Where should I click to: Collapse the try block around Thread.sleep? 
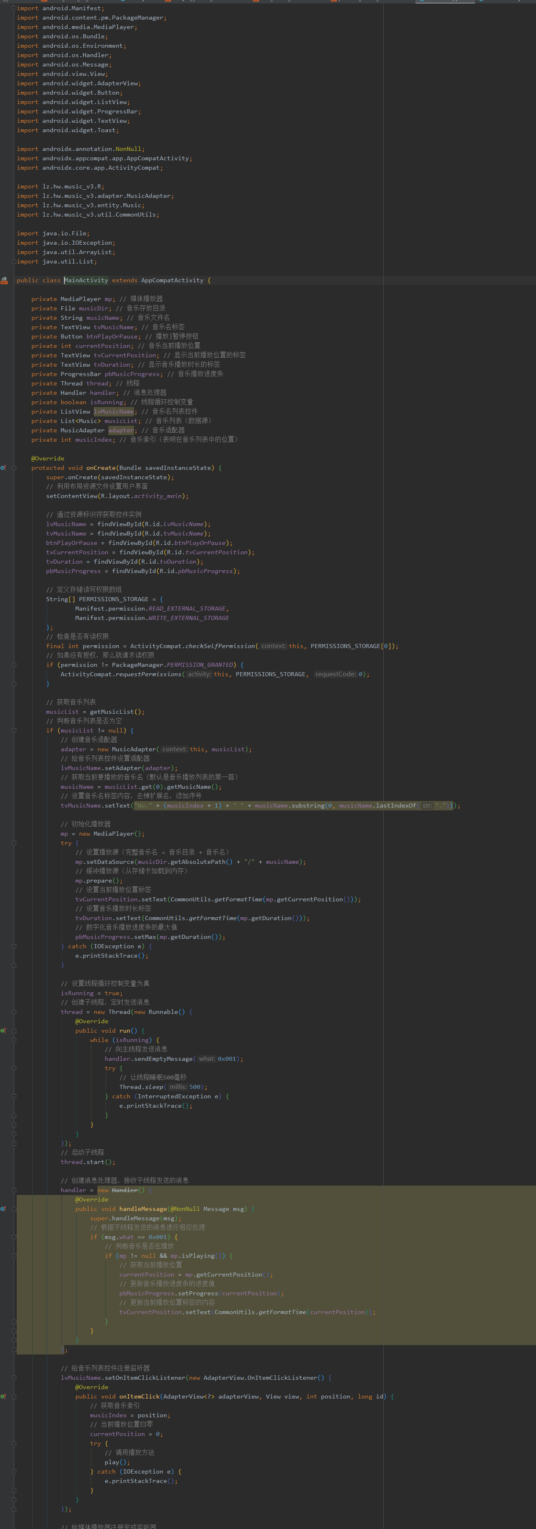pyautogui.click(x=13, y=1068)
